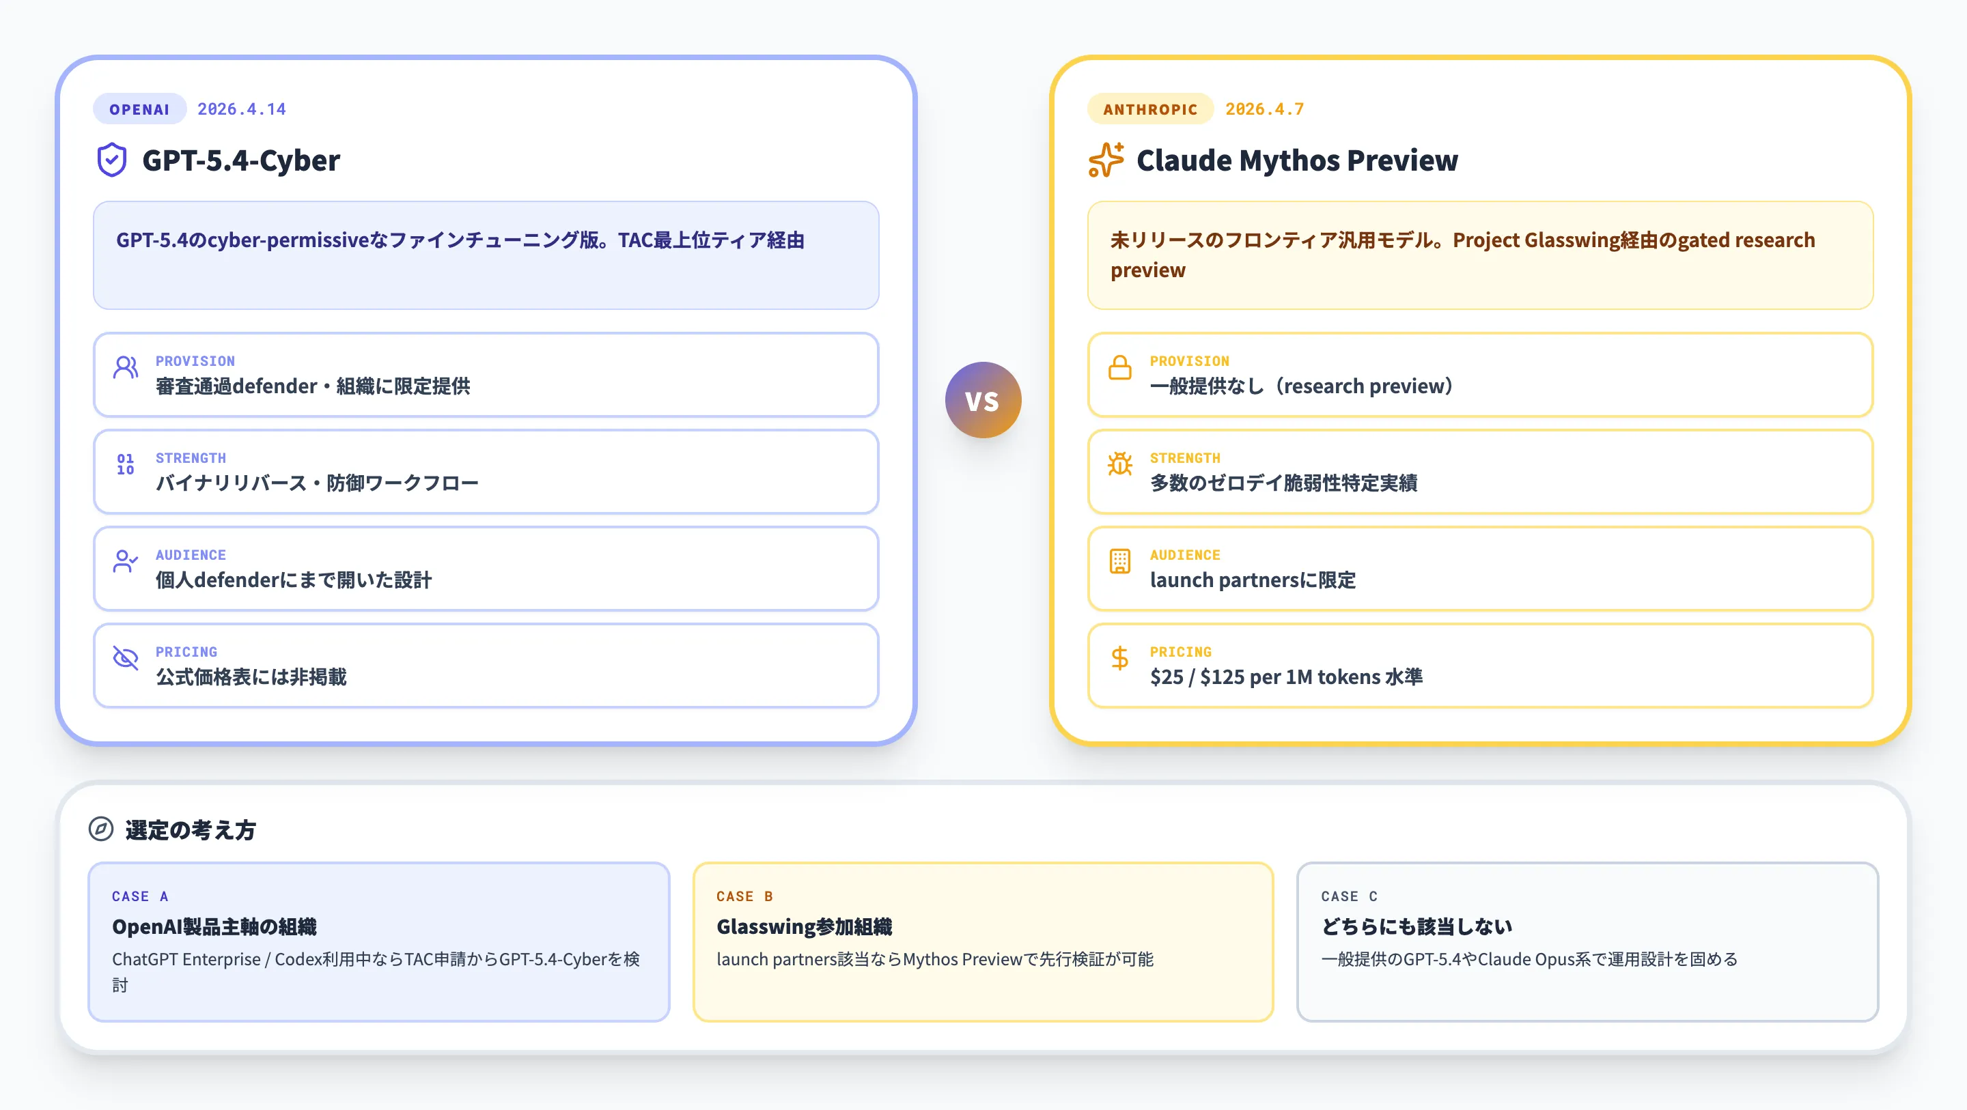Click the shield icon beside GPT-5.4-Cyber
Viewport: 1967px width, 1110px height.
113,160
